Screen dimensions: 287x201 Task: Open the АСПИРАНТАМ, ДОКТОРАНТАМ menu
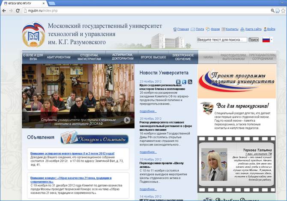(123, 57)
